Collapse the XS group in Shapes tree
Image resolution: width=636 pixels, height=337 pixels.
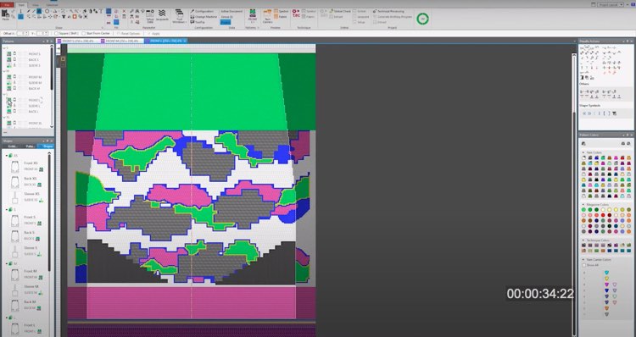6,156
